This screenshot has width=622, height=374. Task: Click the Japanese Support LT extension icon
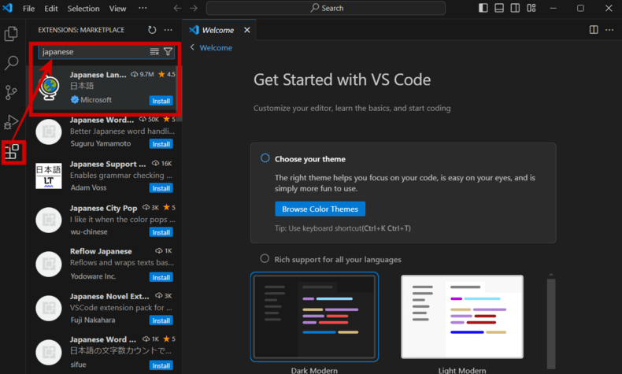(48, 176)
